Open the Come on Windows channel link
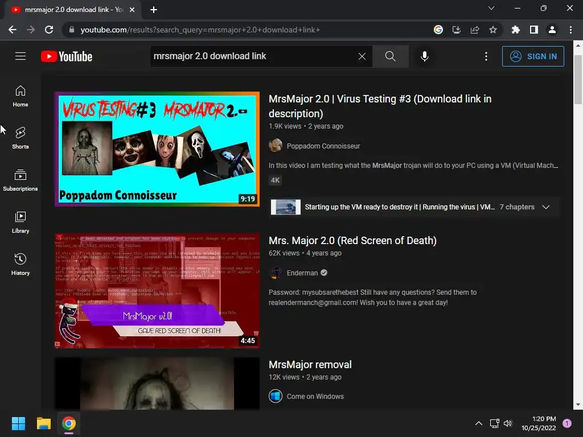 pos(315,397)
